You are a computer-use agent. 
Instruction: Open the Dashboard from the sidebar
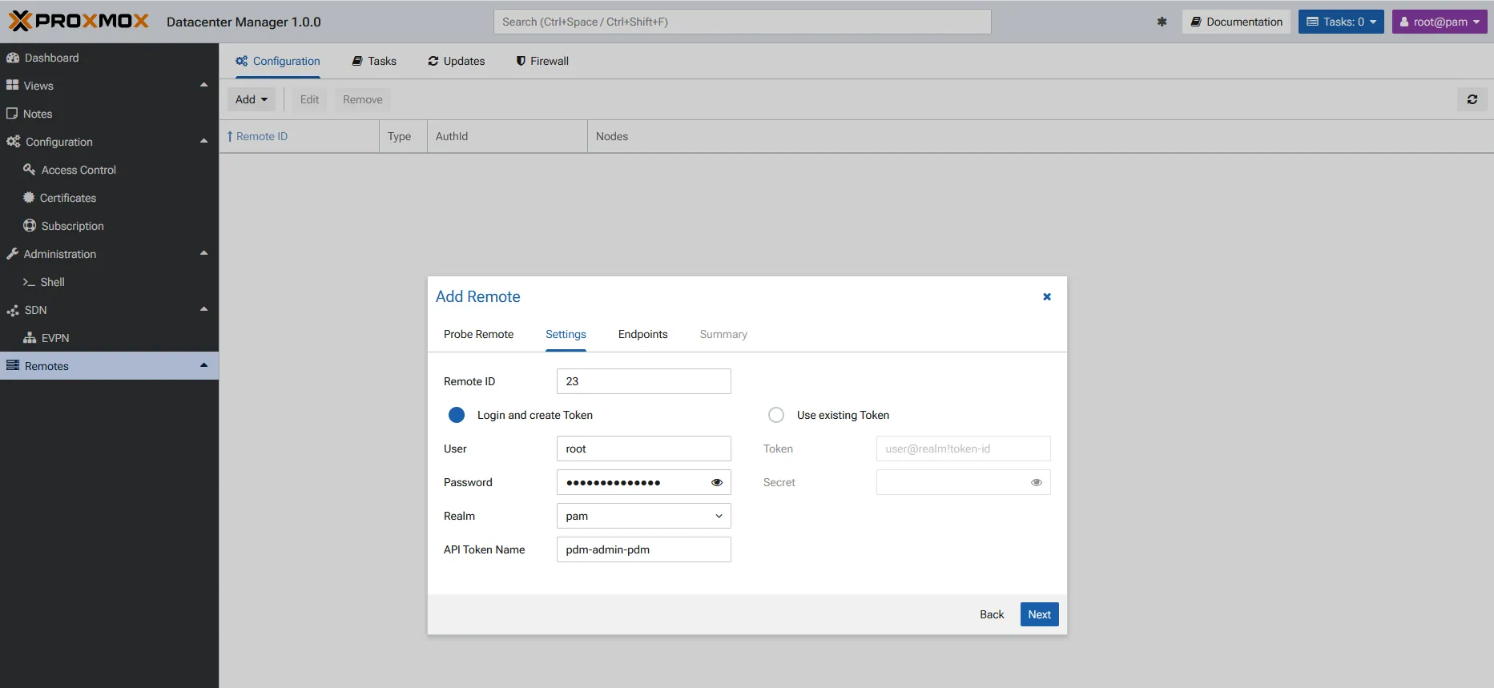[x=51, y=58]
